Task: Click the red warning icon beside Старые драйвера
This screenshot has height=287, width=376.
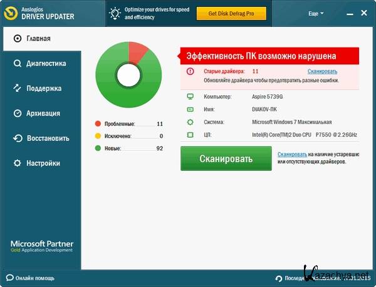Action: coord(190,72)
